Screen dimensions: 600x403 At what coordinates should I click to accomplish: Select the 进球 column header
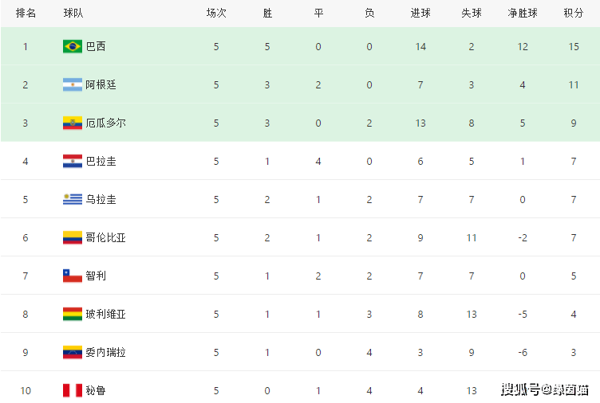click(x=420, y=13)
